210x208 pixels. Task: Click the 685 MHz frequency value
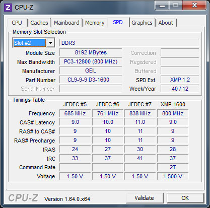tap(75, 113)
